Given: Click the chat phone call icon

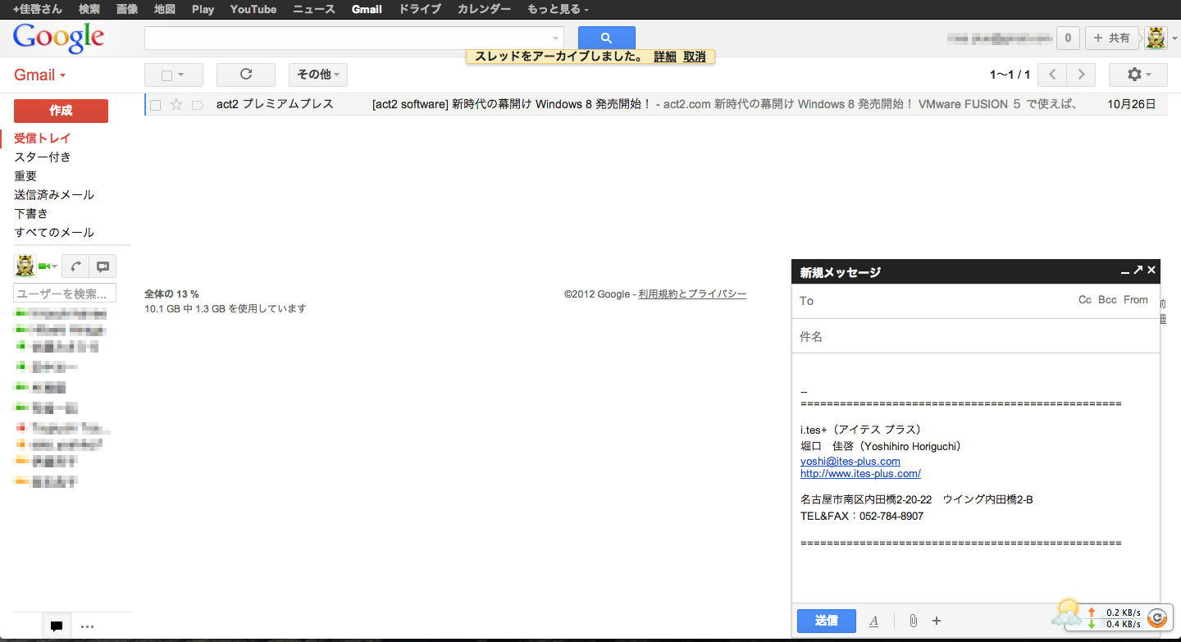Looking at the screenshot, I should point(75,266).
